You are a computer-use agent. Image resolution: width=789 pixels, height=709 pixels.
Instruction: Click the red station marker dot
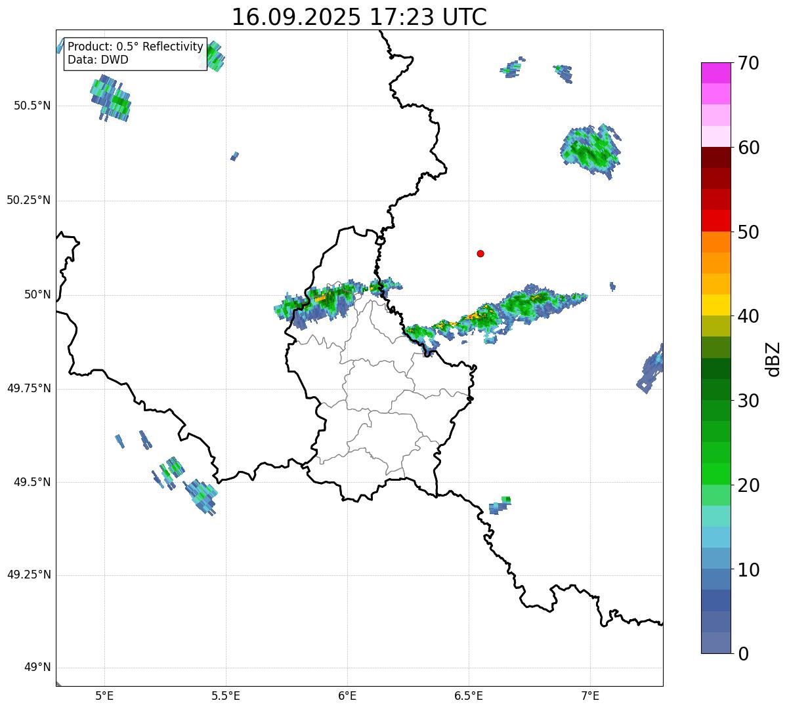tap(480, 253)
